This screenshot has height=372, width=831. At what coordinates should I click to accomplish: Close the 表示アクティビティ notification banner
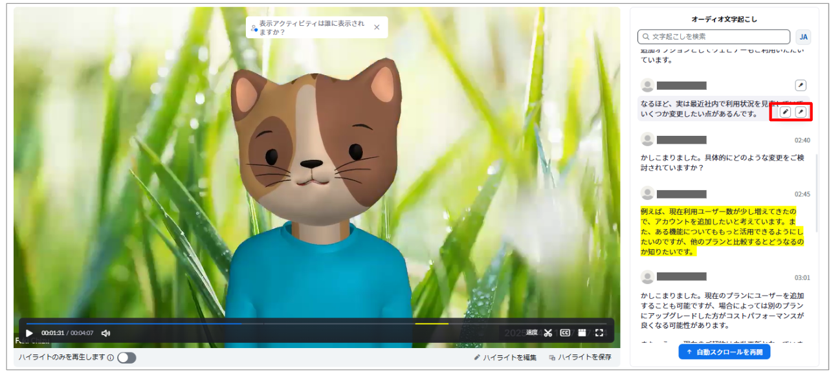click(377, 27)
